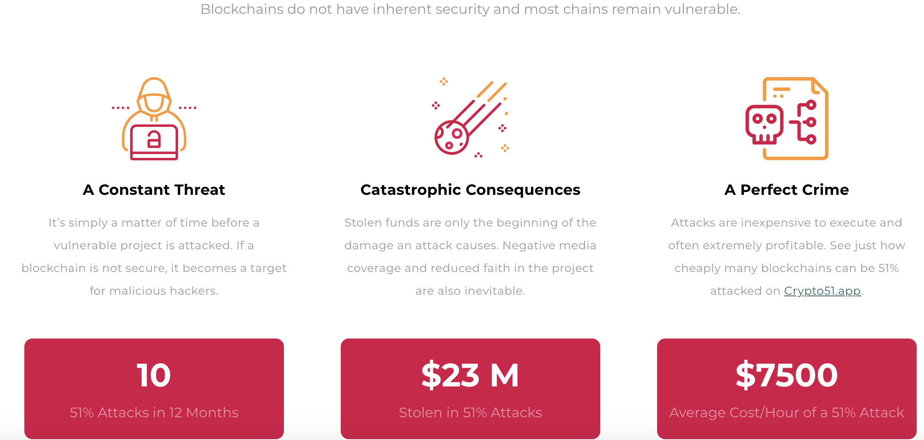Image resolution: width=924 pixels, height=440 pixels.
Task: Click the falling meteor comet icon
Action: point(471,118)
